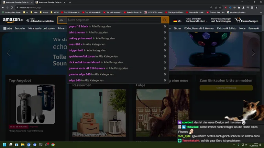Remove 'uvex 802 v' suggestion
Image resolution: width=264 pixels, height=148 pixels.
pyautogui.click(x=165, y=45)
